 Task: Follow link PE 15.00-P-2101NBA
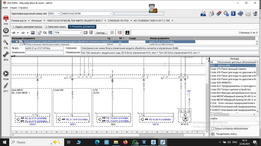click(117, 118)
